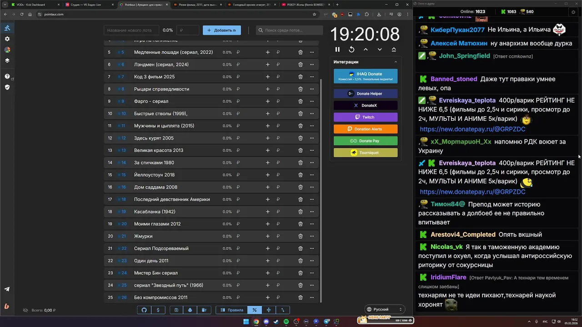582x327 pixels.
Task: Connect Donation Alerts integration
Action: [366, 129]
